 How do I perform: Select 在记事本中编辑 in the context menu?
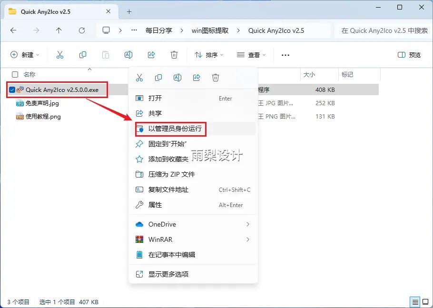pyautogui.click(x=193, y=255)
